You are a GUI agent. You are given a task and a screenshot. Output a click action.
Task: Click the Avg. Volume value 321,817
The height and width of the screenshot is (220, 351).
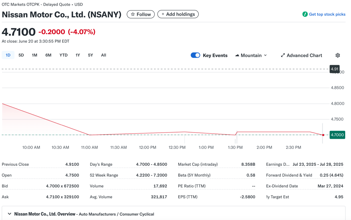coord(159,197)
